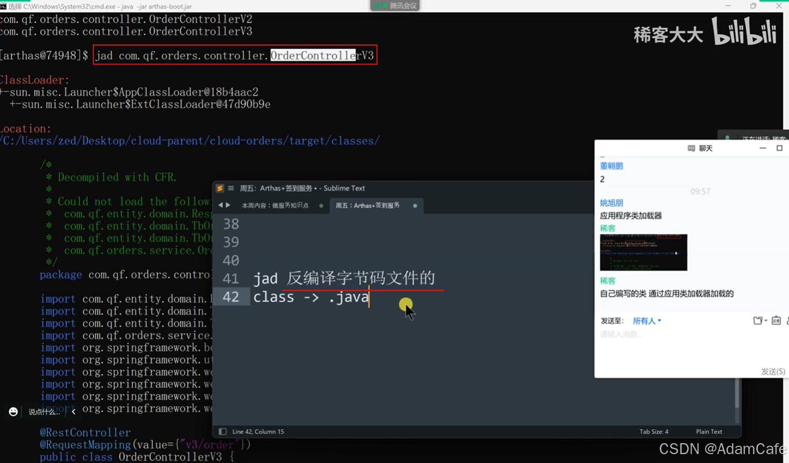Click line number 38 in gutter

tap(231, 224)
